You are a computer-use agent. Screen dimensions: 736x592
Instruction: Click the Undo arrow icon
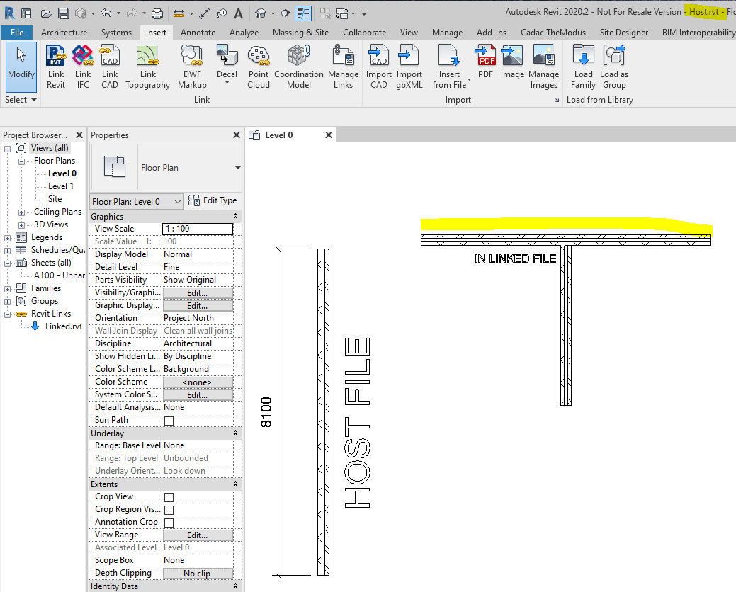[106, 13]
